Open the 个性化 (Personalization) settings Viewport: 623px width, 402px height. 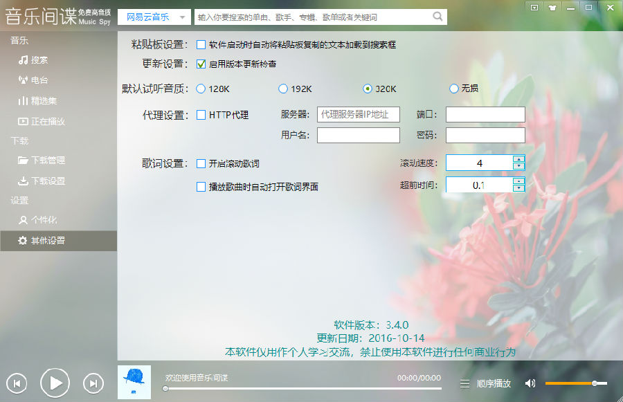pos(38,220)
